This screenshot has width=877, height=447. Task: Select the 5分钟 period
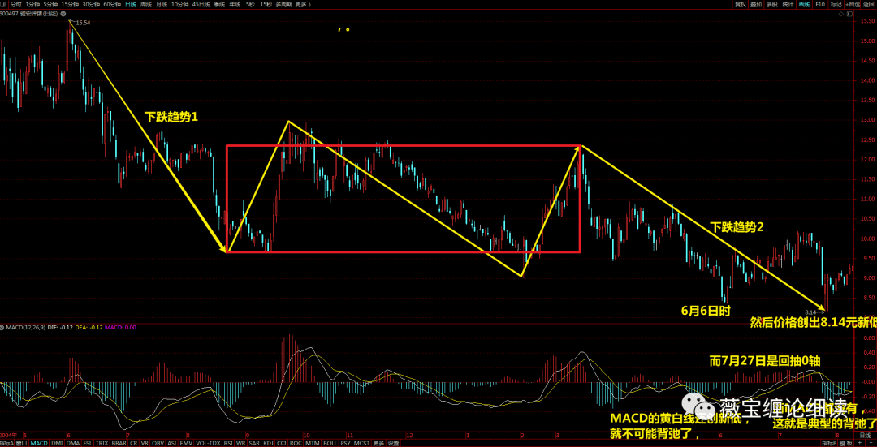coord(51,5)
